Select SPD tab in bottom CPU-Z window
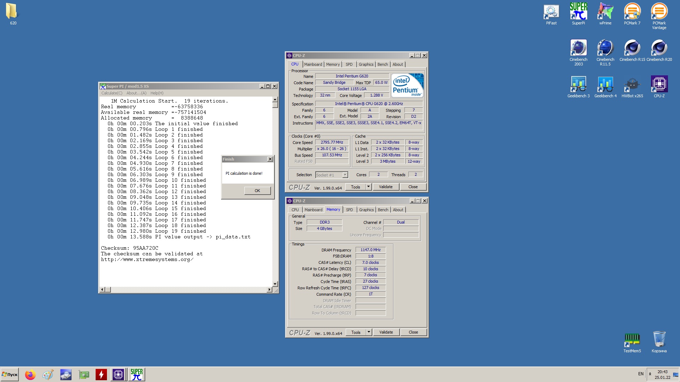Viewport: 680px width, 382px height. pos(350,210)
